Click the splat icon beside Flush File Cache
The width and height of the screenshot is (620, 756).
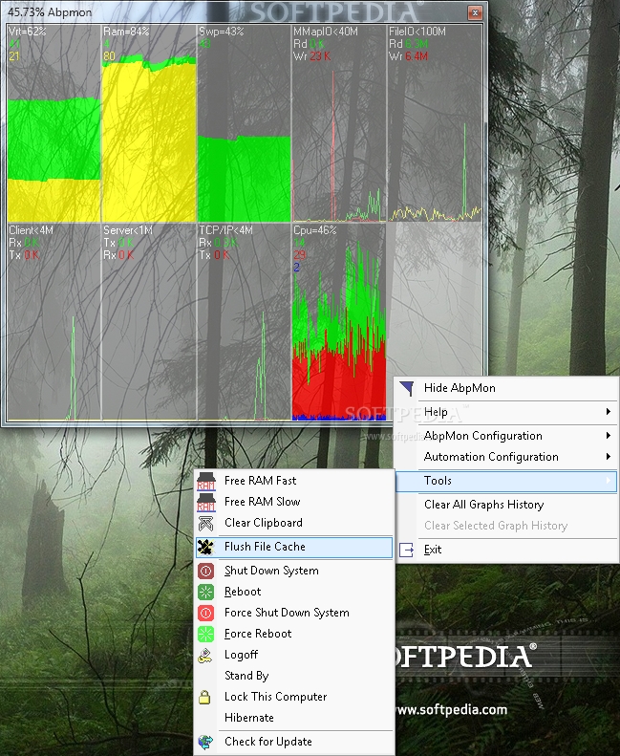(x=206, y=547)
